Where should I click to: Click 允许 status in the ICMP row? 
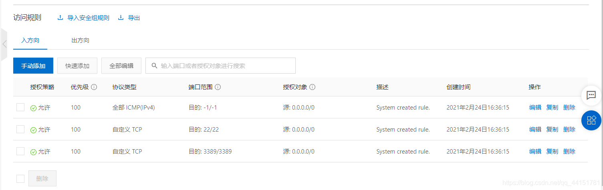click(x=40, y=107)
